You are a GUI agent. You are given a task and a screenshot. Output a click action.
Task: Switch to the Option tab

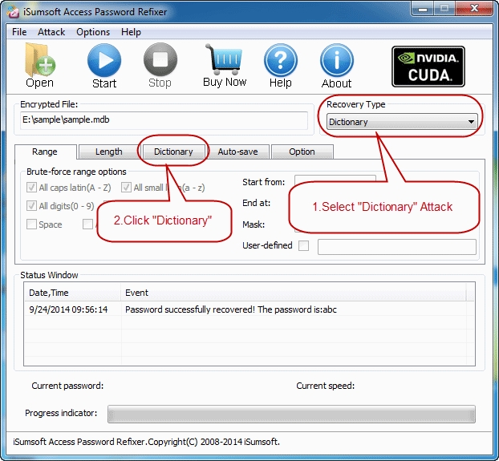(302, 152)
